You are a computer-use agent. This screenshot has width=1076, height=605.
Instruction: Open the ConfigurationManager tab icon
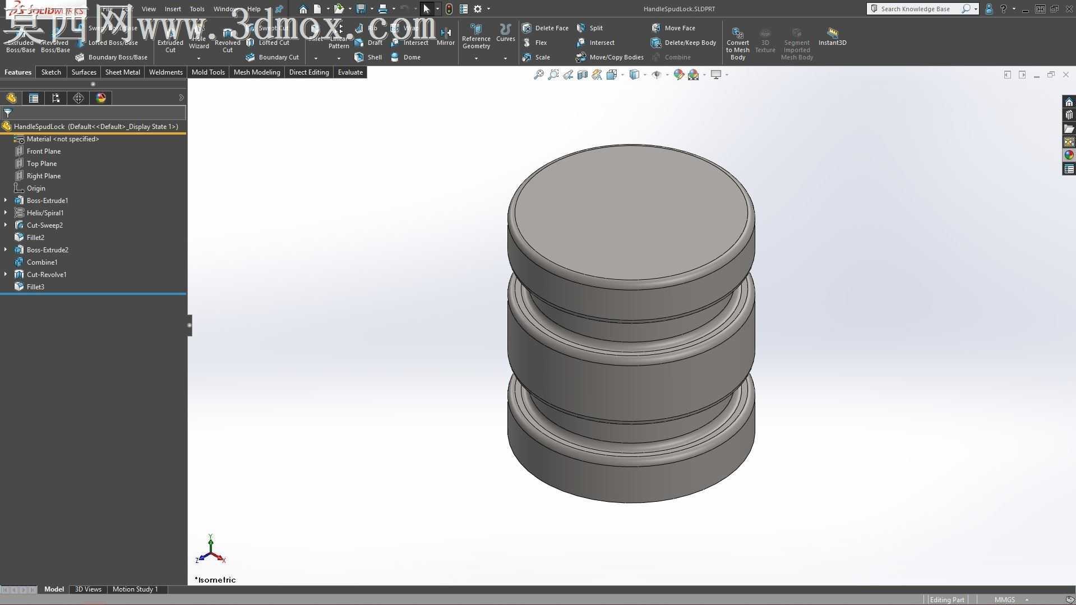tap(56, 98)
